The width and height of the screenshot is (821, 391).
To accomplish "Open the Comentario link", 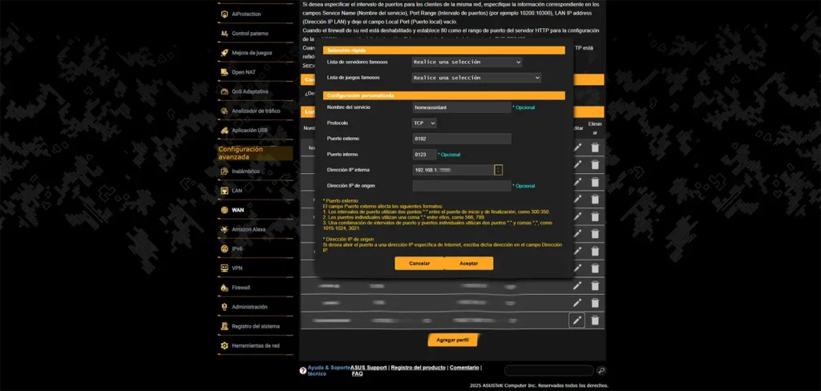I will [x=464, y=368].
